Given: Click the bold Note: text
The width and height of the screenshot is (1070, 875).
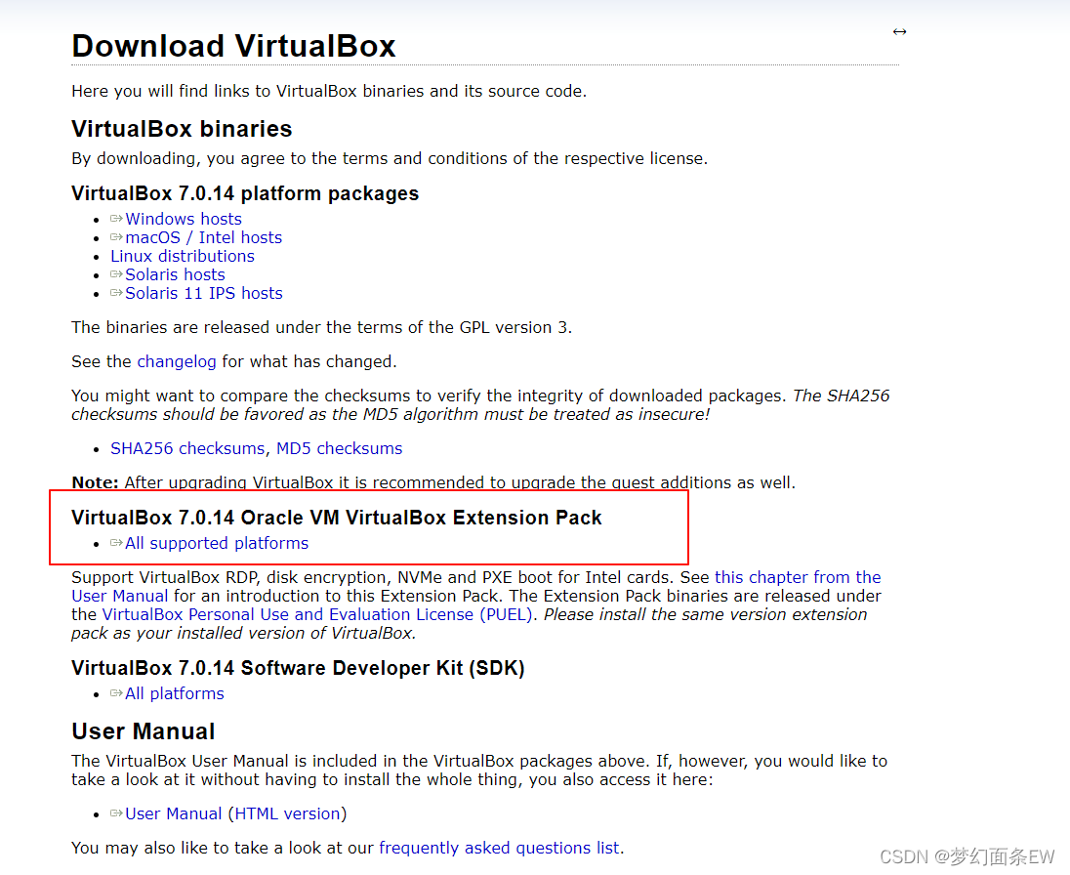Looking at the screenshot, I should (x=95, y=482).
